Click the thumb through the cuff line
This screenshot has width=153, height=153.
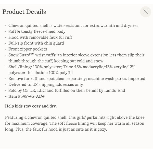click(x=56, y=61)
